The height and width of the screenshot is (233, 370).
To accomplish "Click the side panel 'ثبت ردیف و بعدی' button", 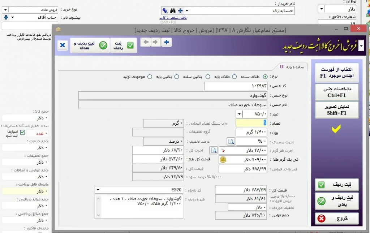I will tap(337, 201).
